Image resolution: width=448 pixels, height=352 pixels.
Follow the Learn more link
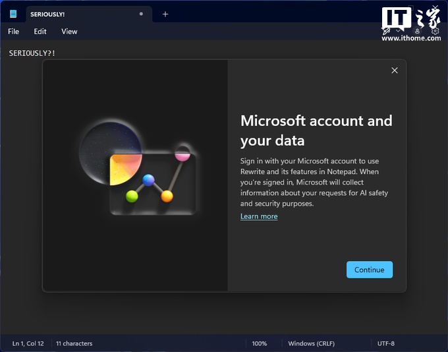[259, 216]
